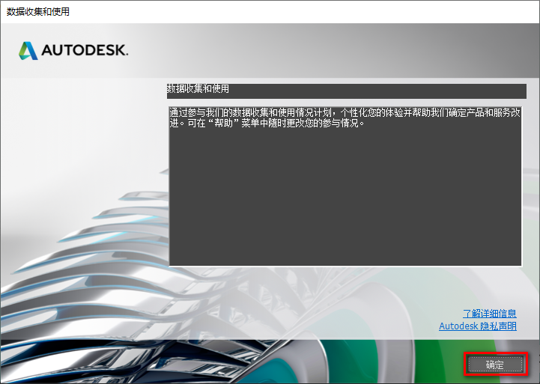Click the AUTODESK wordmark text
540x384 pixels.
(x=84, y=51)
